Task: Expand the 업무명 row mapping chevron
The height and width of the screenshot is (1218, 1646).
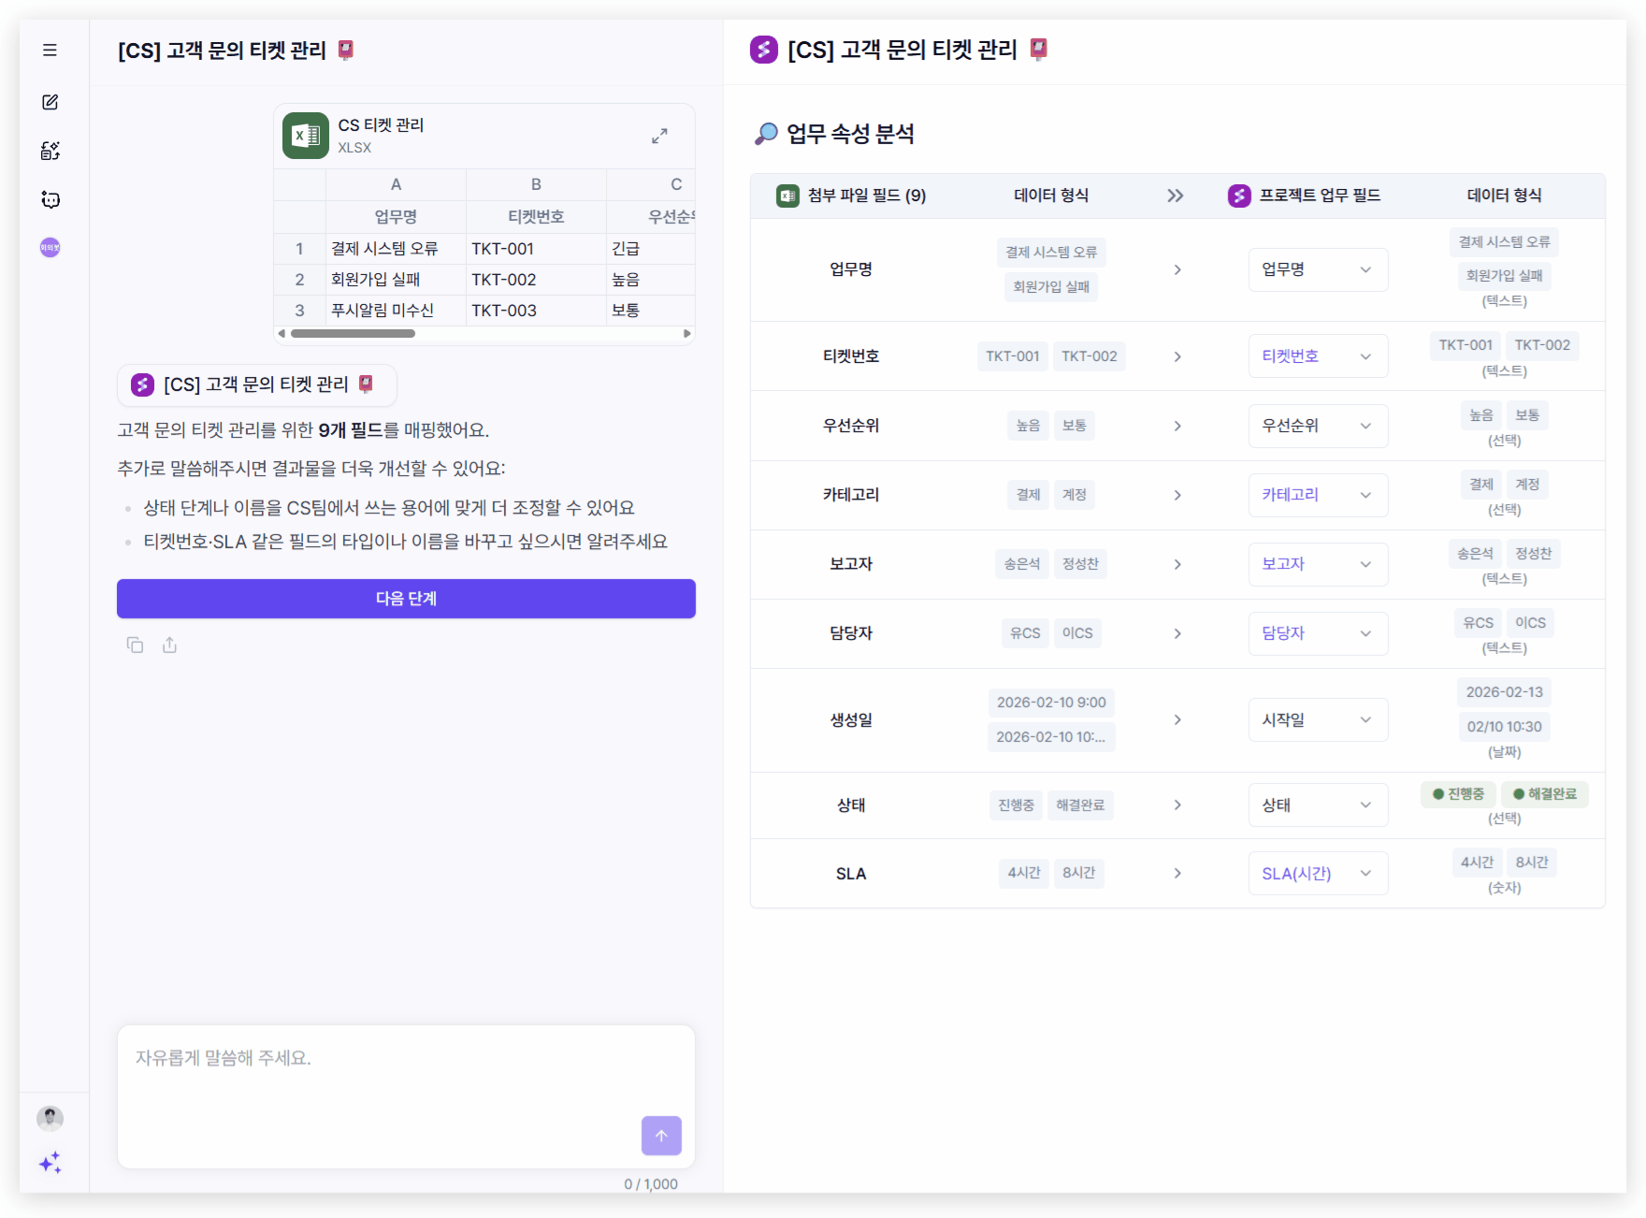Action: [1177, 269]
